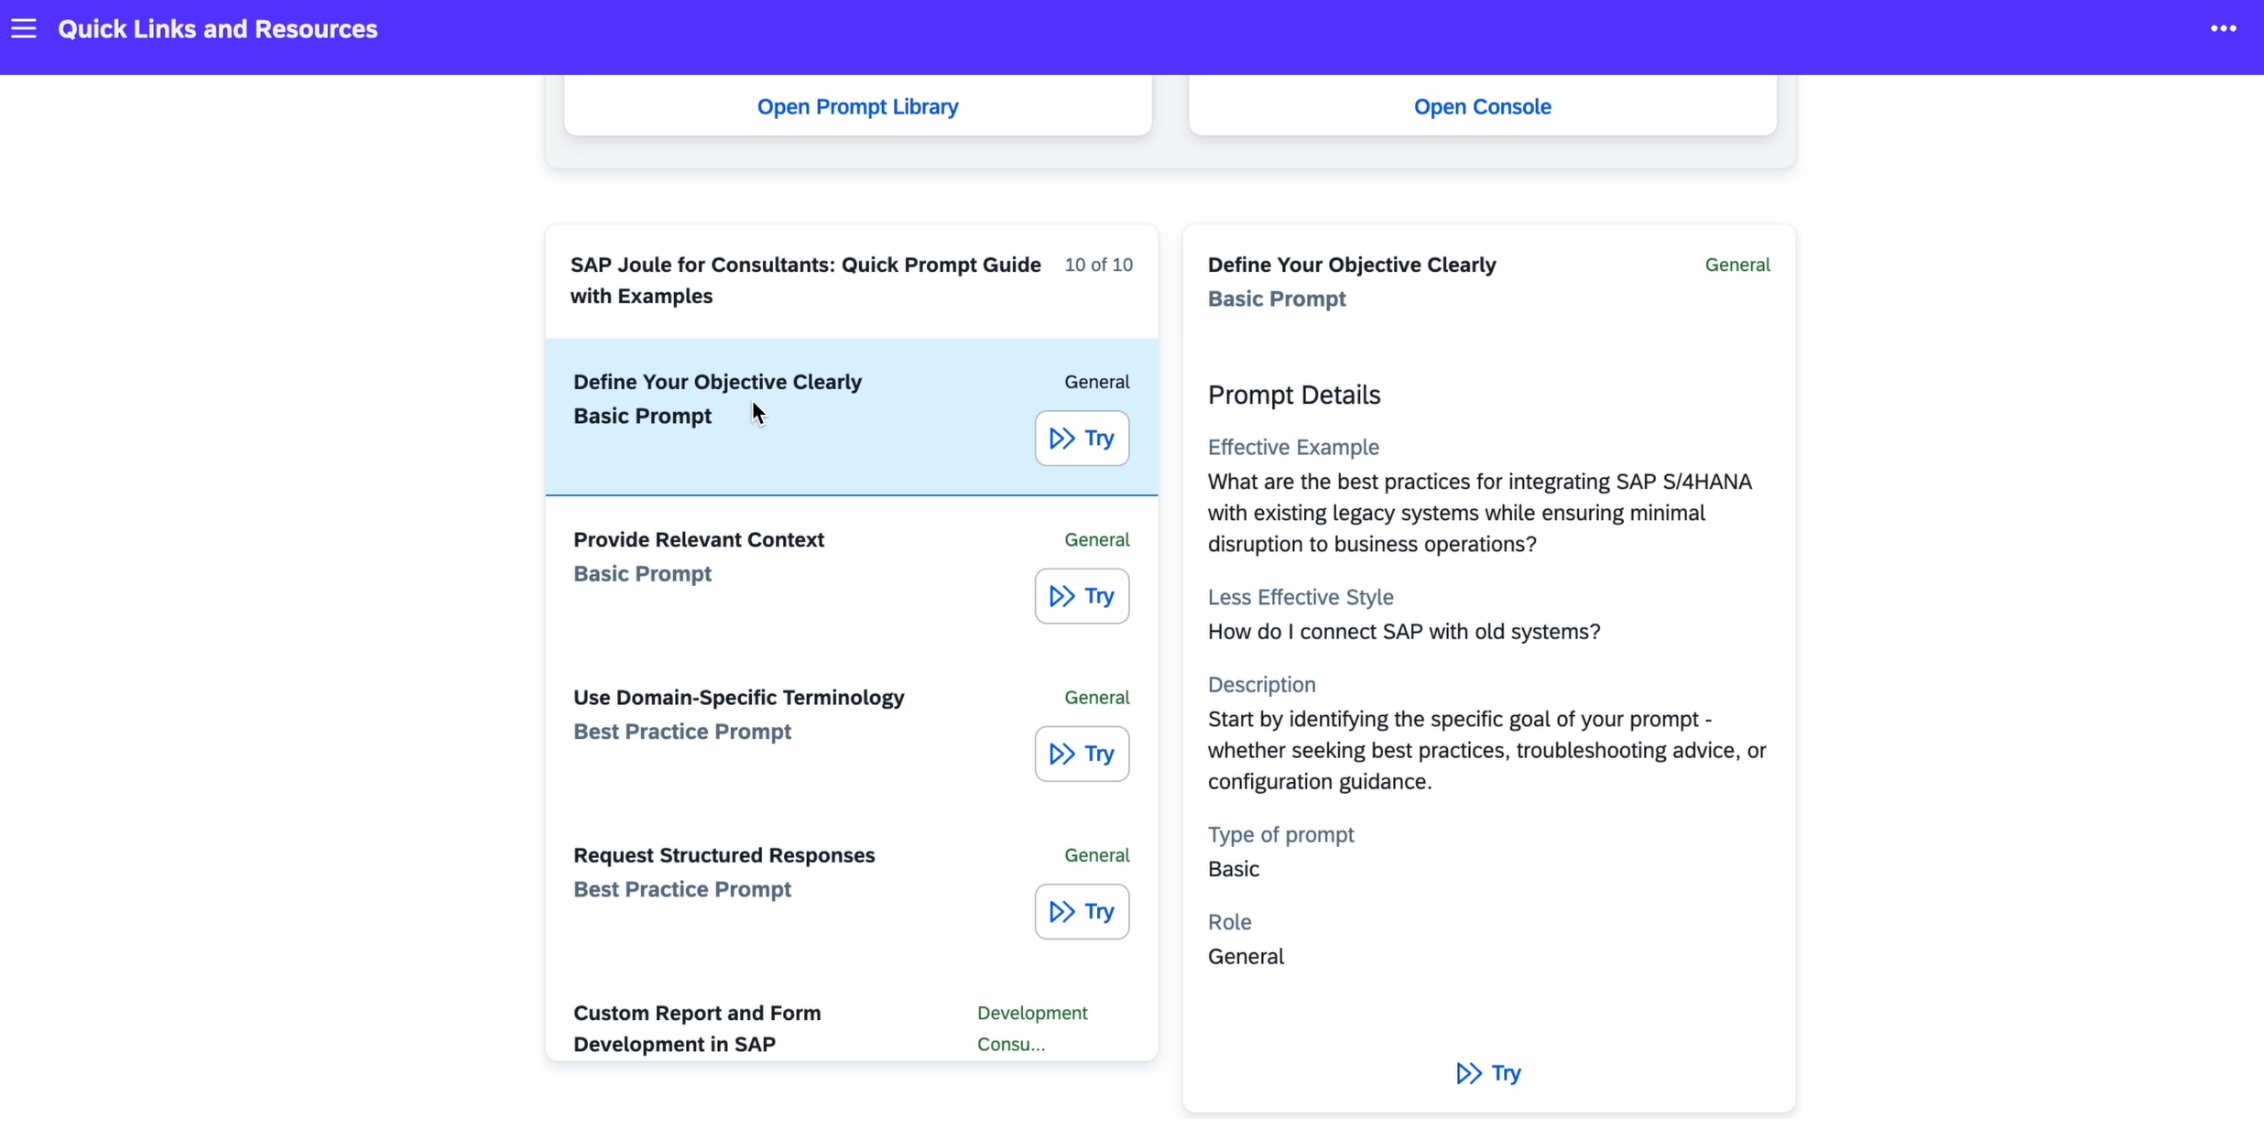The image size is (2264, 1140).
Task: Select the Define Your Objective Clearly list item
Action: [852, 418]
